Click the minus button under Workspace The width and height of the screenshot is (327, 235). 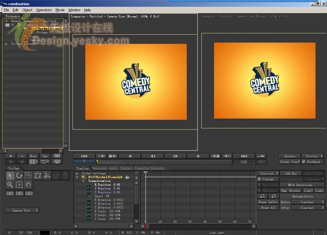[22, 156]
